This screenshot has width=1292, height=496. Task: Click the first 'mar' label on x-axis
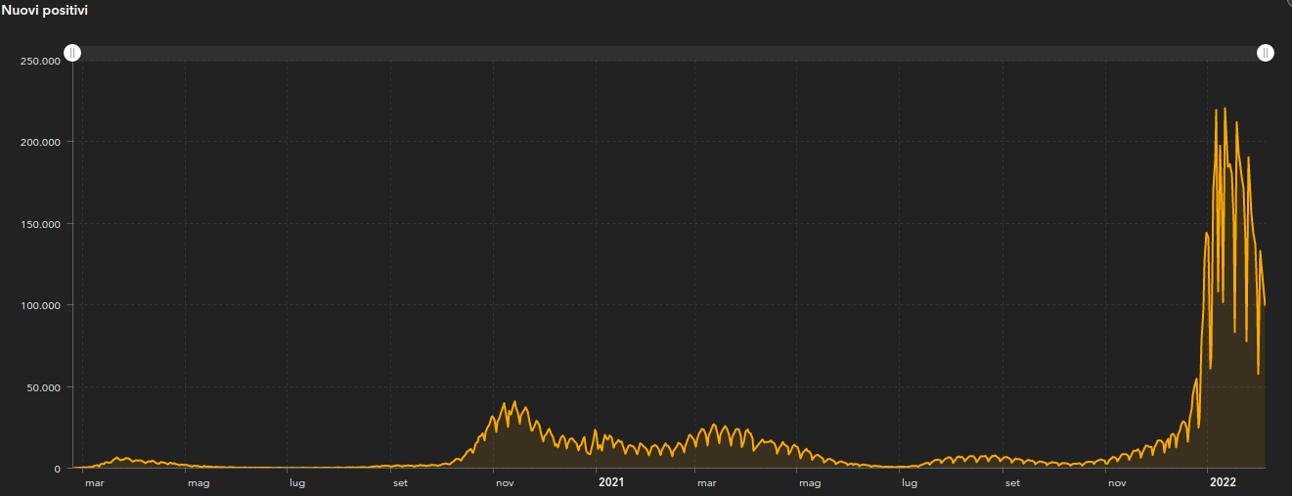(x=95, y=482)
